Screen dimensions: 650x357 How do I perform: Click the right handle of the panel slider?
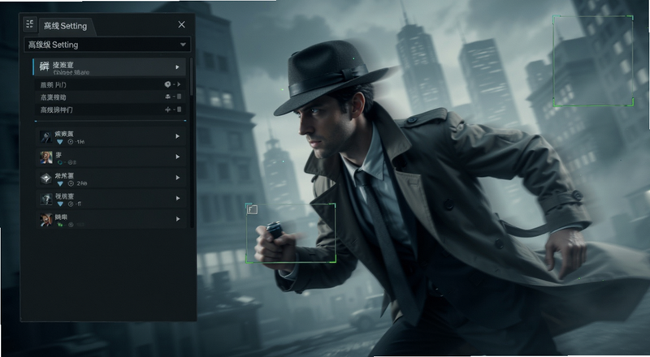click(185, 121)
